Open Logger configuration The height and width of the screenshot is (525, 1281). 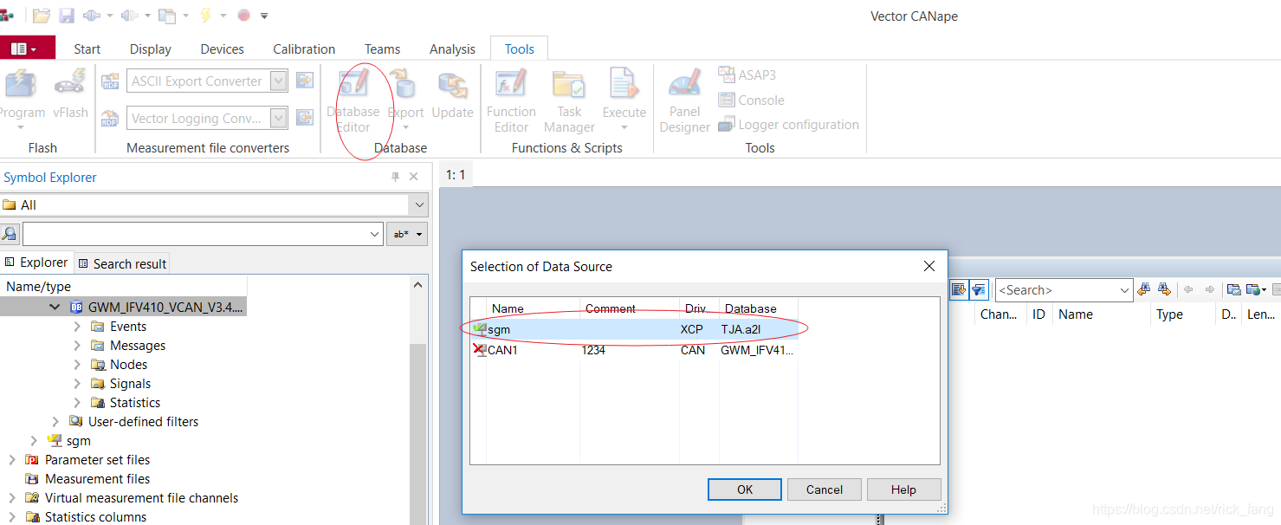click(x=788, y=125)
